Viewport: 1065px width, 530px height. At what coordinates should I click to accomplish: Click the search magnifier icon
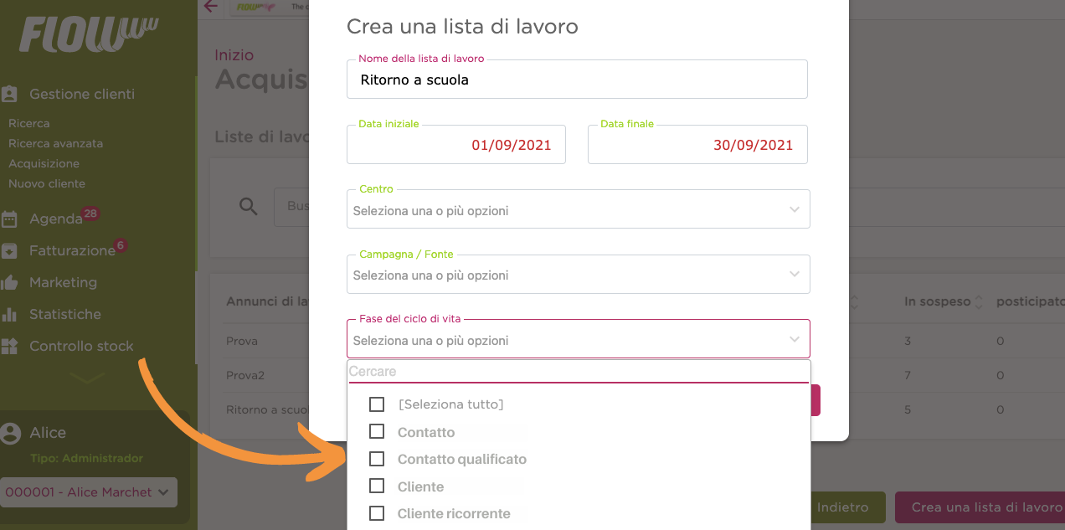pyautogui.click(x=248, y=206)
